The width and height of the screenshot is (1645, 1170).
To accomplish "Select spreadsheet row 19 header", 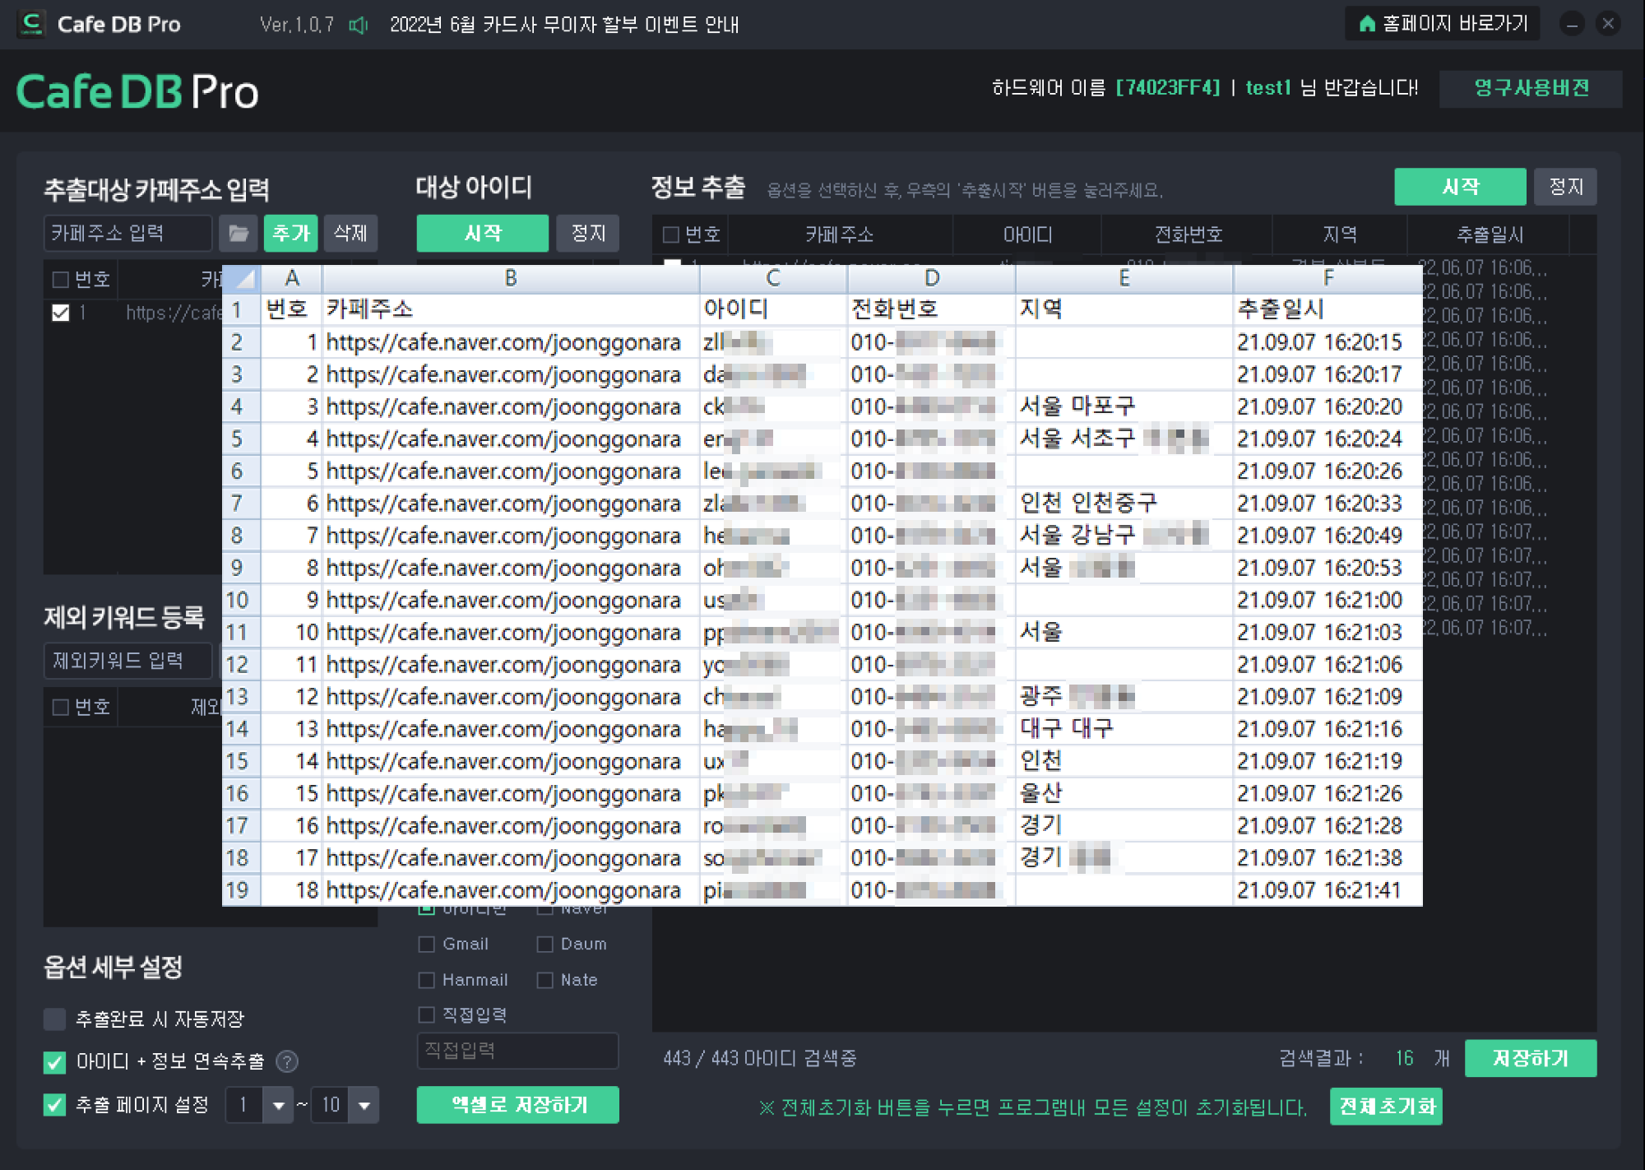I will pyautogui.click(x=241, y=890).
